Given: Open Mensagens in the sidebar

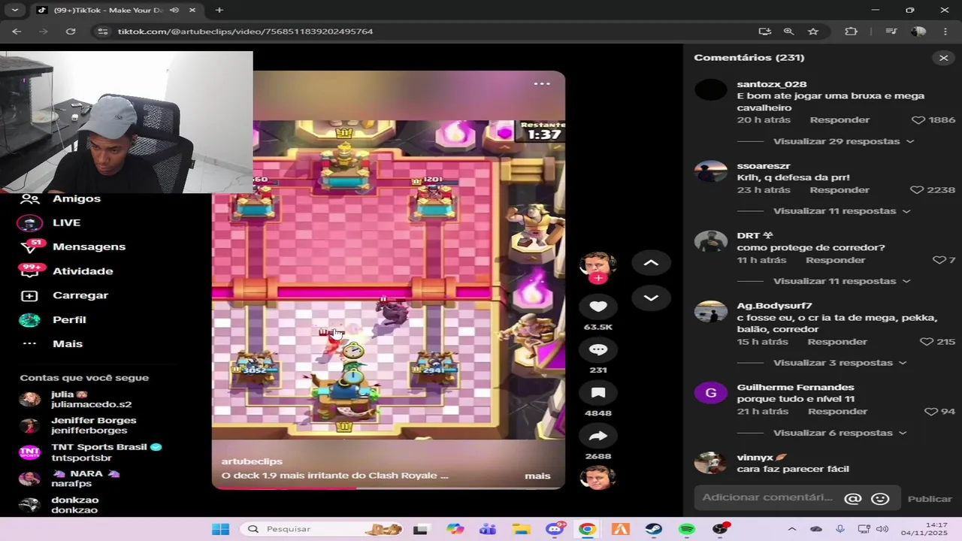Looking at the screenshot, I should (x=89, y=246).
